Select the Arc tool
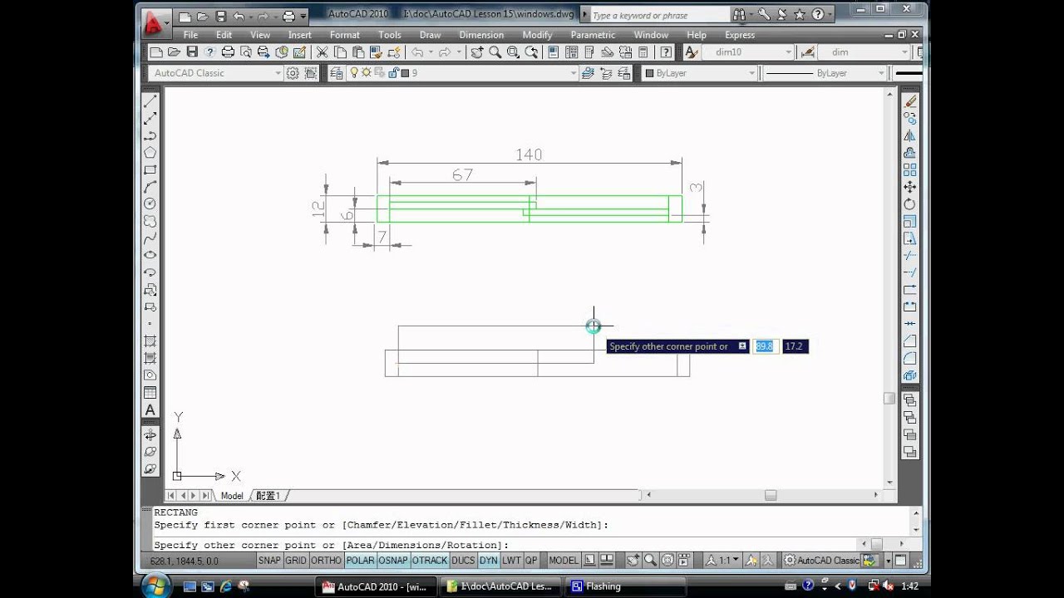 tap(150, 187)
